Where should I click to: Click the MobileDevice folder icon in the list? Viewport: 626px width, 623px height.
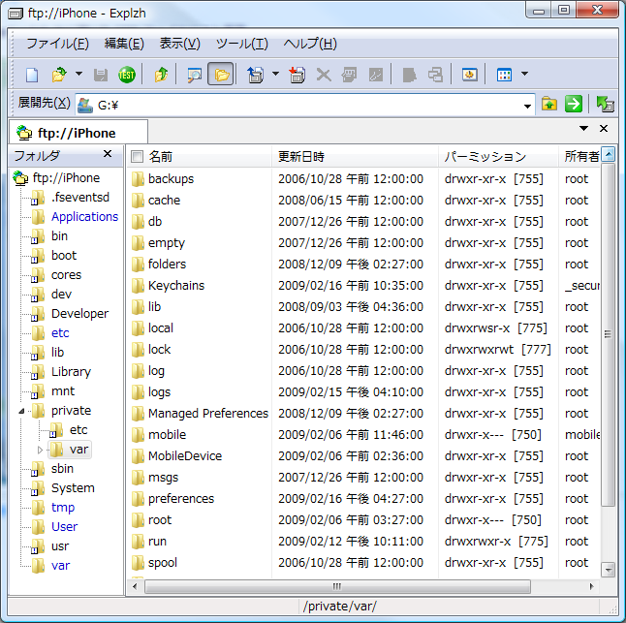pos(138,456)
